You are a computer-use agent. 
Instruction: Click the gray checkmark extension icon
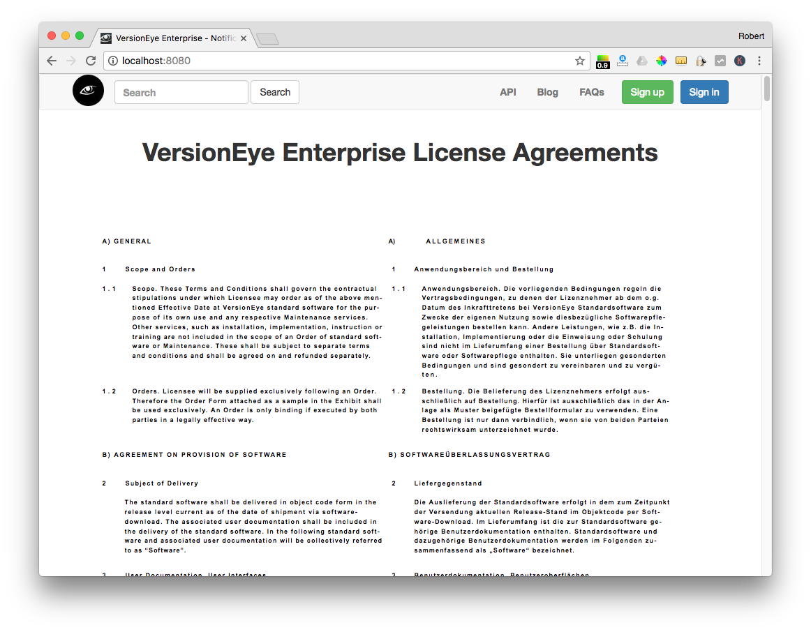[x=720, y=61]
